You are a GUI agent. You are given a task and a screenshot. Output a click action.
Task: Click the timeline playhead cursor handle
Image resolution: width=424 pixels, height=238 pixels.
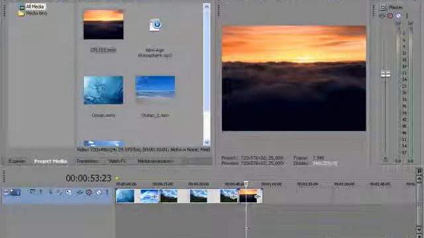tap(246, 184)
